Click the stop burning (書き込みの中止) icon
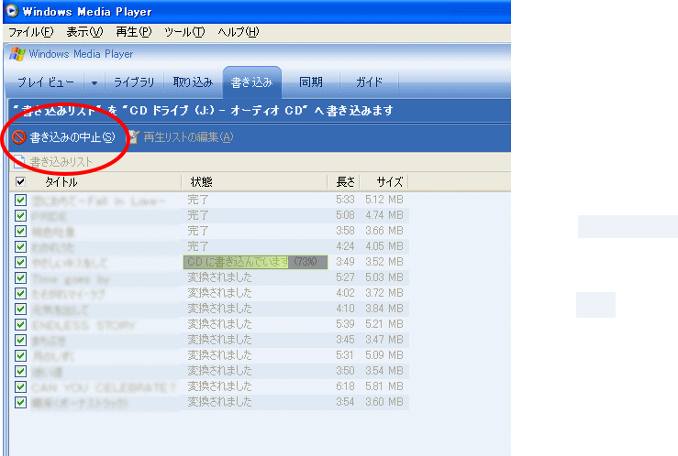678x456 pixels. click(x=19, y=137)
